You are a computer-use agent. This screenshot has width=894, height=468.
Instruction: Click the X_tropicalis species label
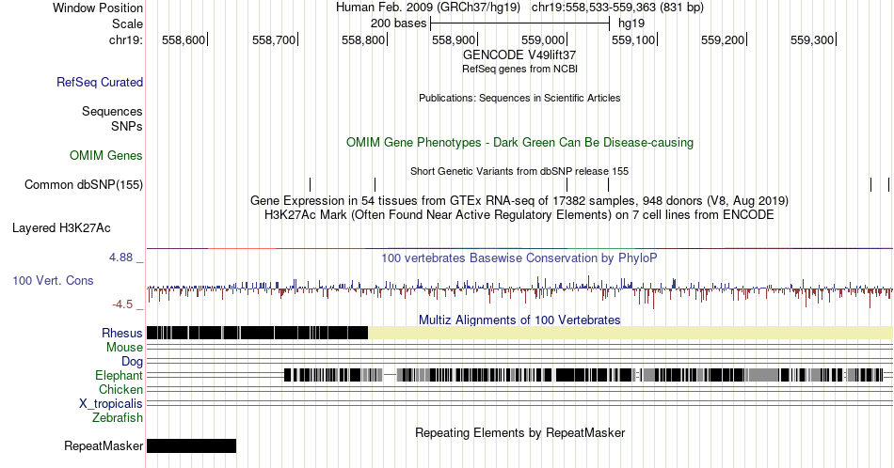tap(111, 404)
